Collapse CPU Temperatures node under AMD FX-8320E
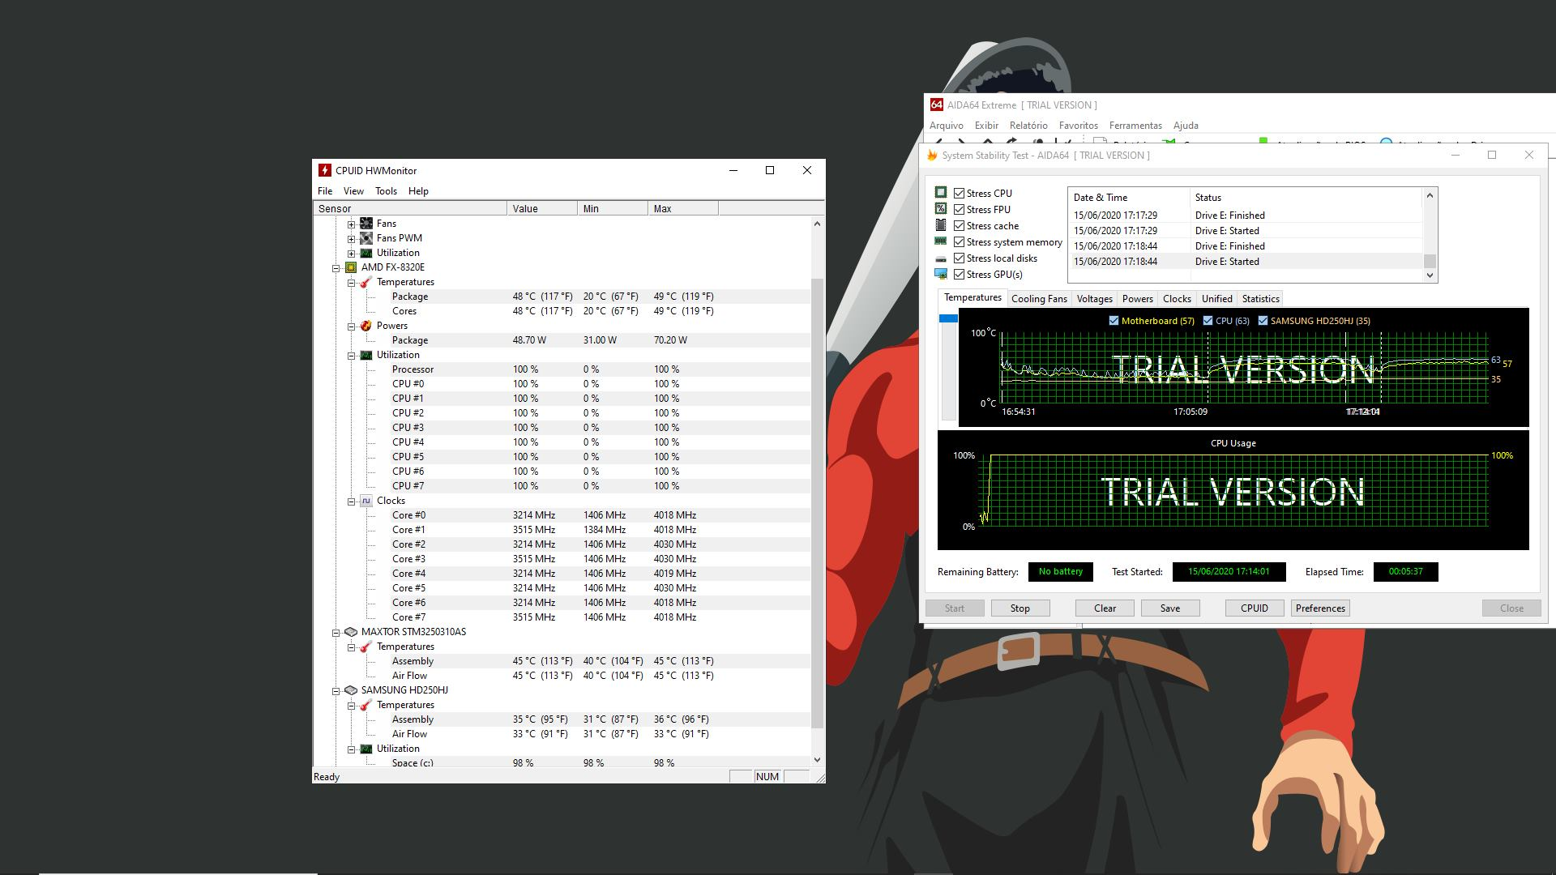This screenshot has width=1556, height=875. coord(352,283)
